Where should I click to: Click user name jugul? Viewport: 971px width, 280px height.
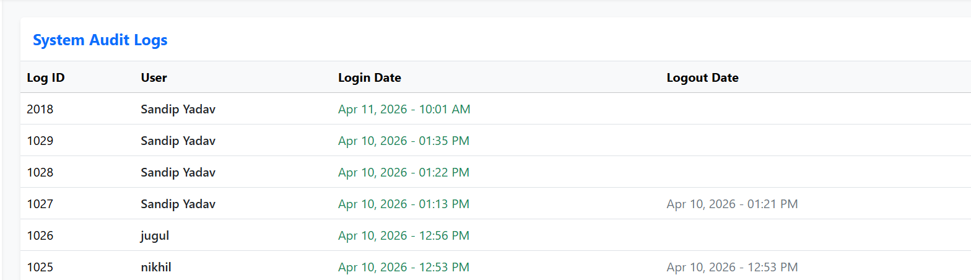(x=155, y=236)
